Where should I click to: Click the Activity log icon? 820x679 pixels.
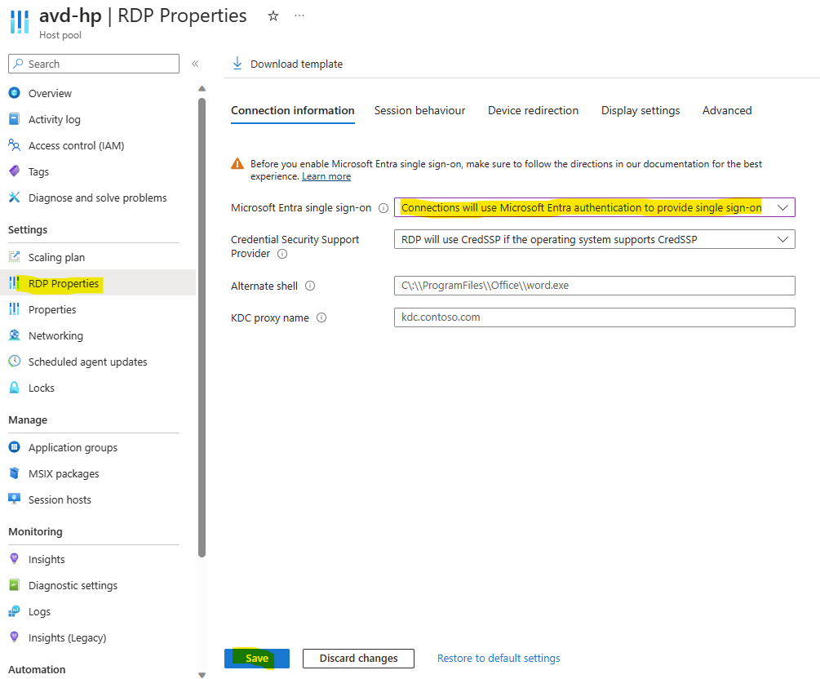[15, 119]
